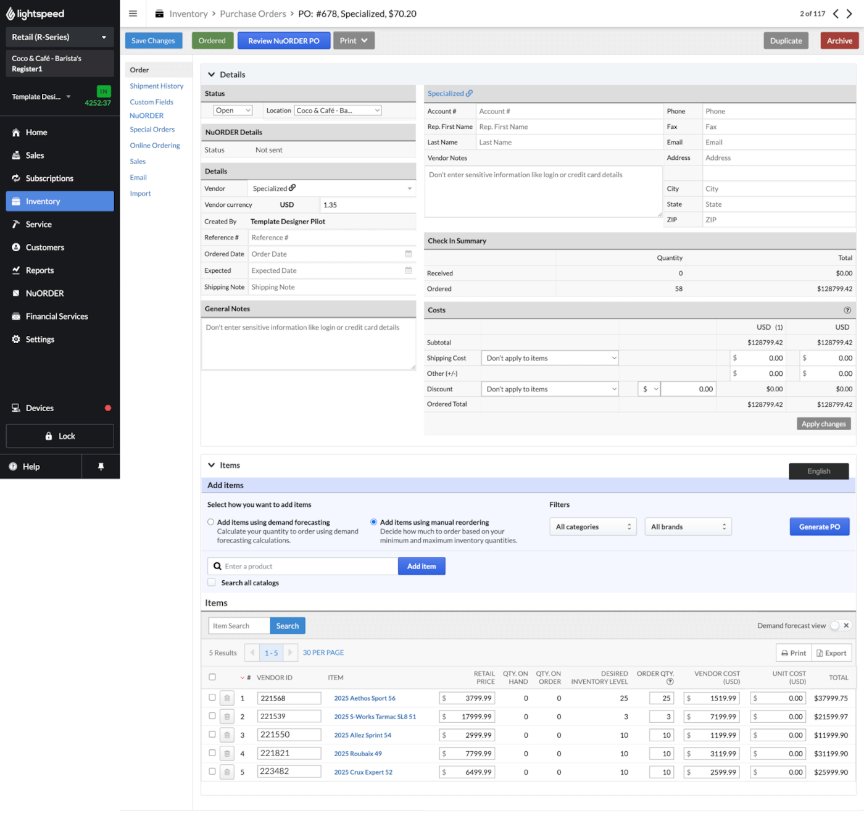This screenshot has height=821, width=864.
Task: Open the Custom Fields tab
Action: tap(152, 102)
